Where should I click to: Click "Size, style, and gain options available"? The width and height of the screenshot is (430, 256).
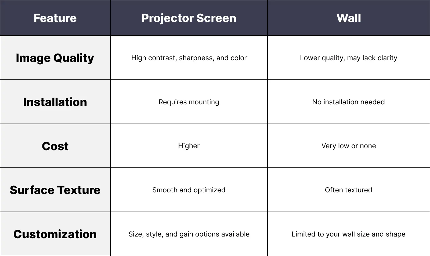click(x=189, y=234)
